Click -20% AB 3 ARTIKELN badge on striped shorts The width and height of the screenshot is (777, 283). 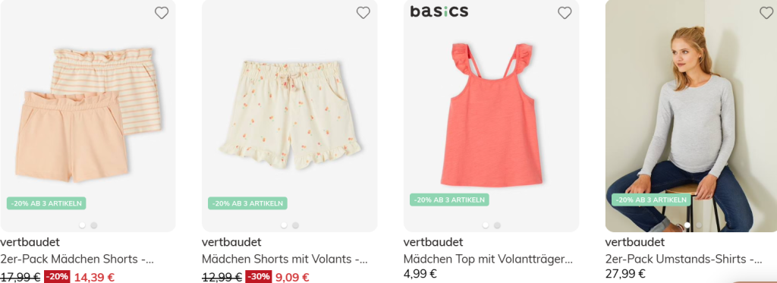point(46,203)
